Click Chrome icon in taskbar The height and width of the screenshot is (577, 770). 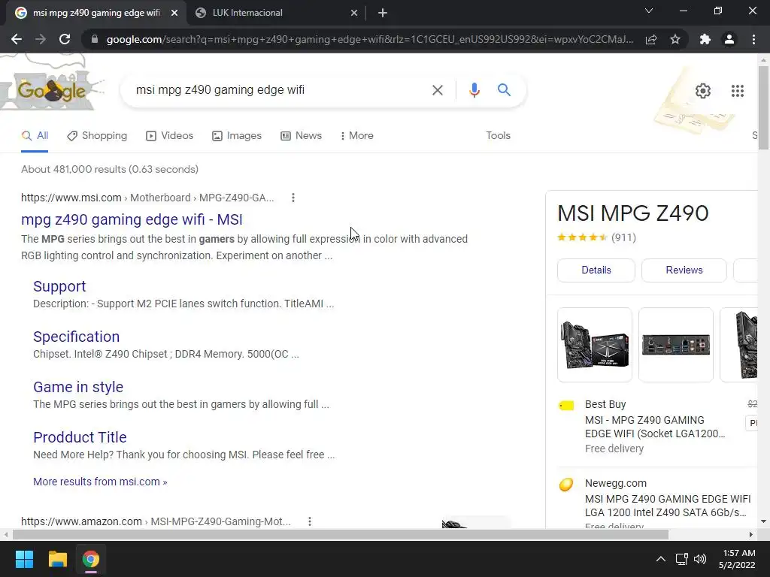coord(91,559)
